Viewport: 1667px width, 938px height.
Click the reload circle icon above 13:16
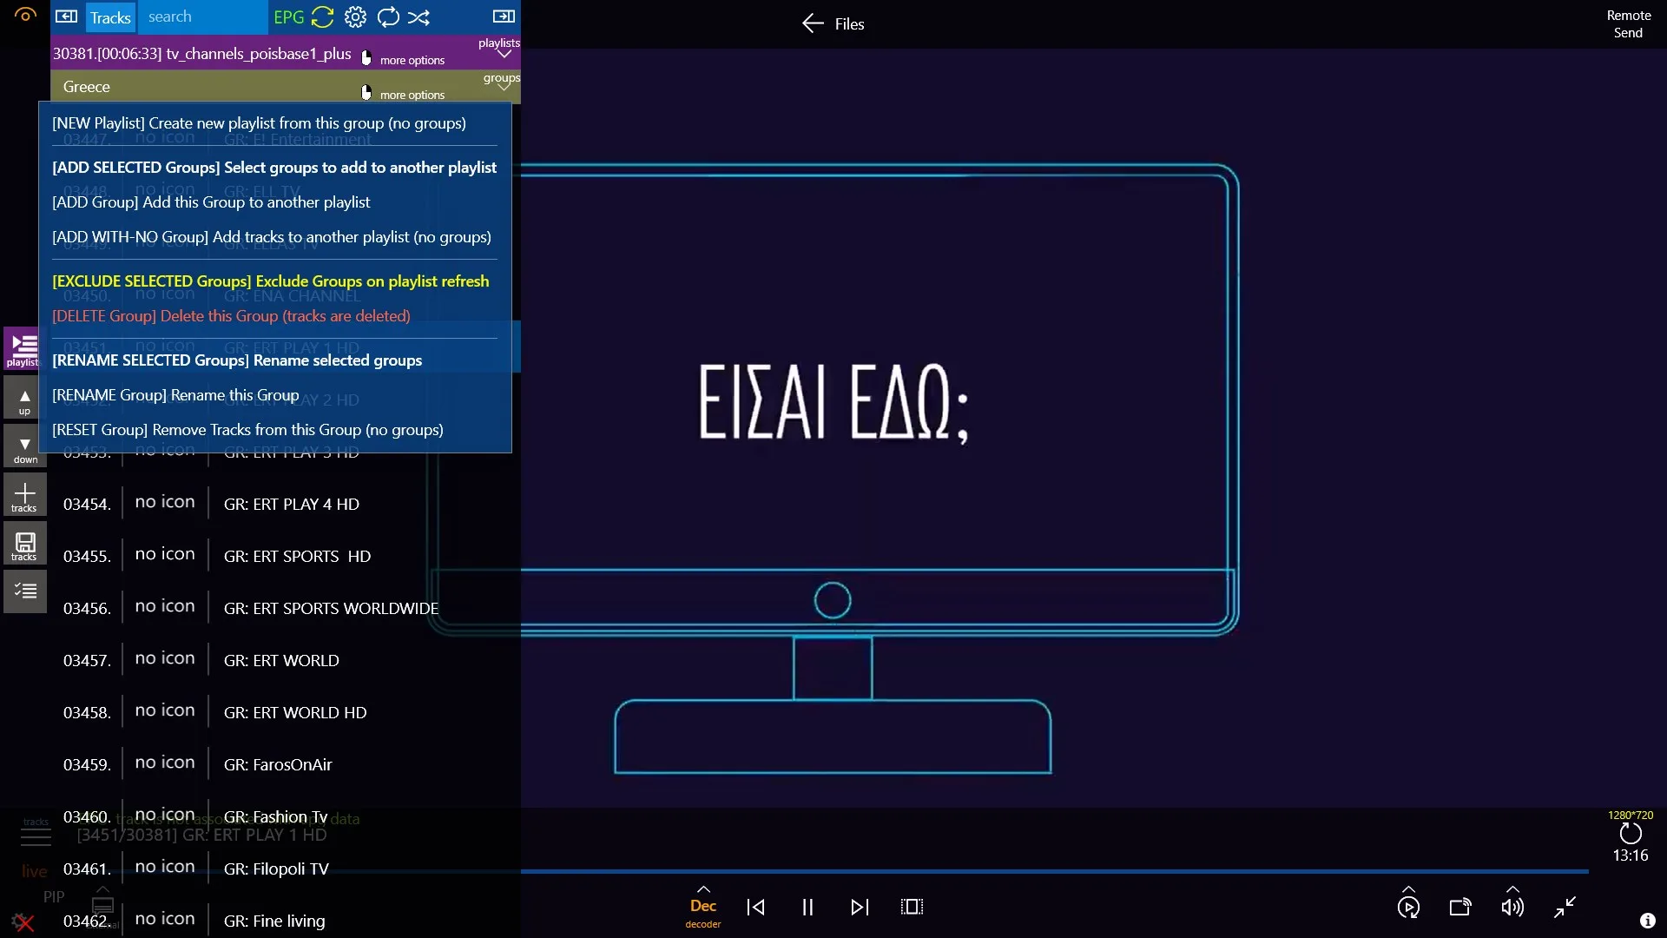[x=1631, y=834]
